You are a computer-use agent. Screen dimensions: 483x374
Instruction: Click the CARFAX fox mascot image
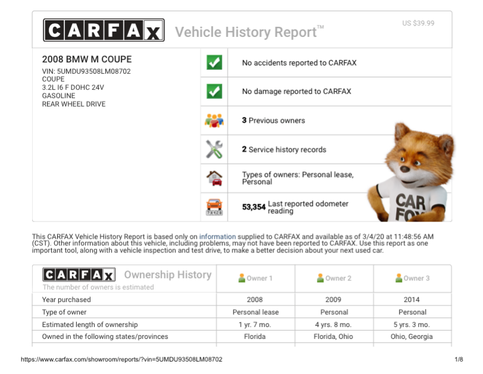pos(411,173)
